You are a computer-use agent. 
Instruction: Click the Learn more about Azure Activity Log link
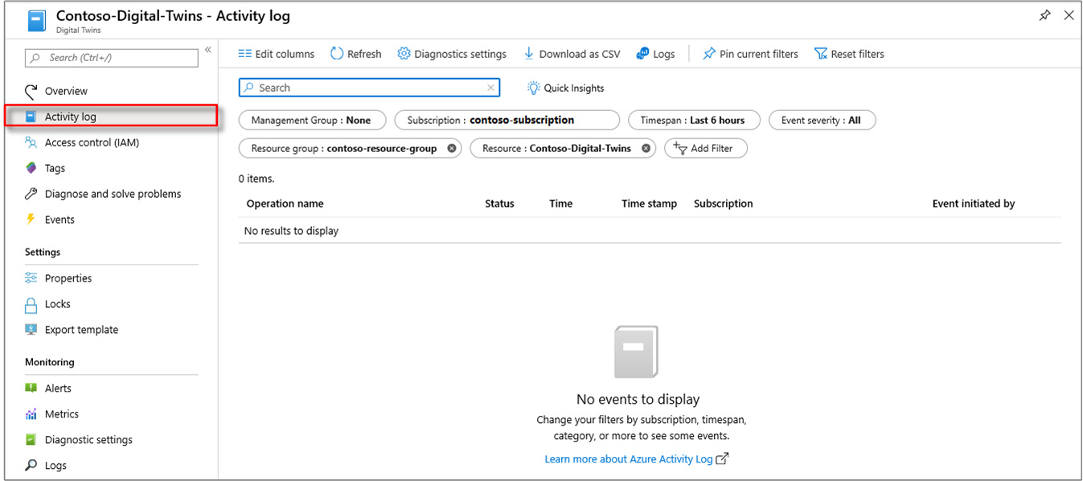(629, 459)
